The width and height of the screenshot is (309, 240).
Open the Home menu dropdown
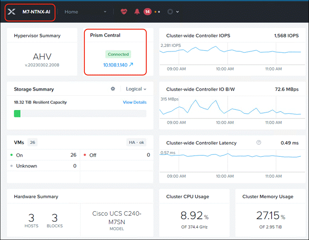click(86, 12)
